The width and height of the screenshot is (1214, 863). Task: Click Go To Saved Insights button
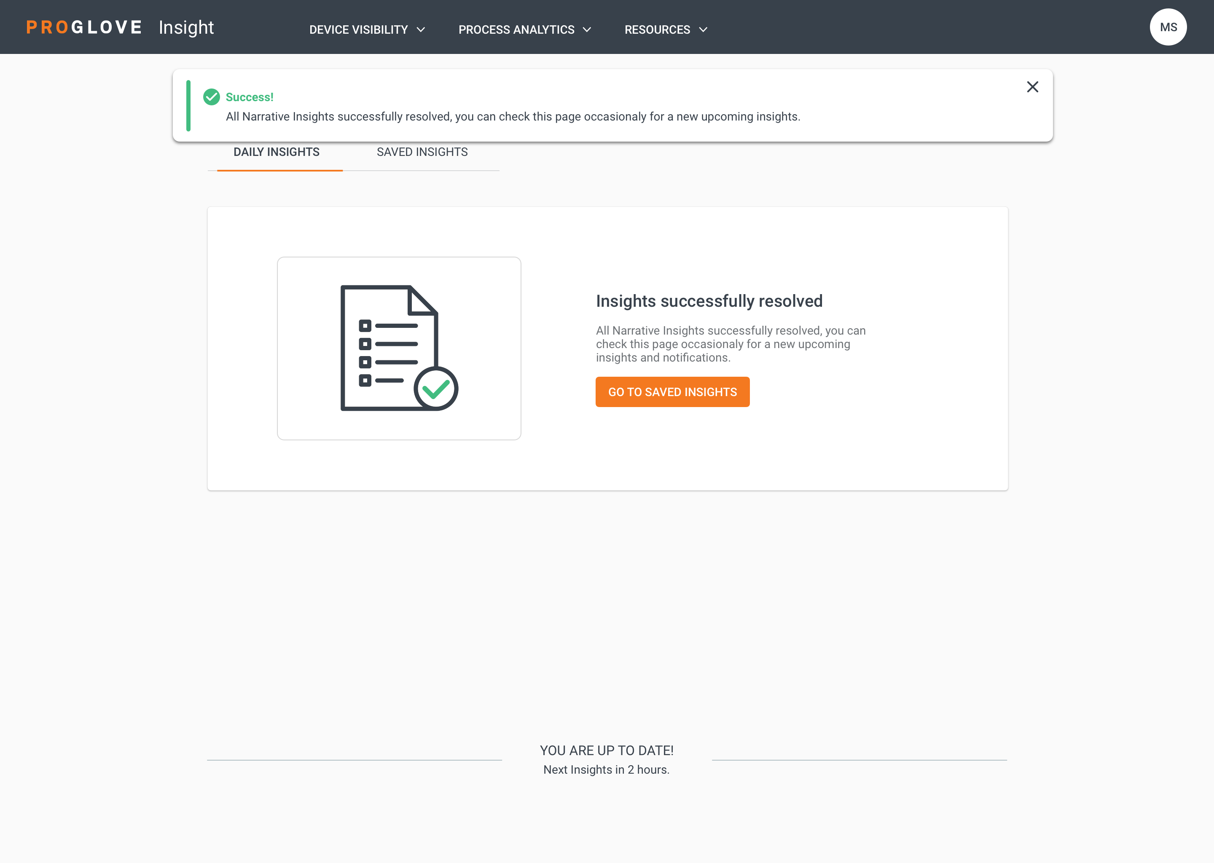coord(672,391)
